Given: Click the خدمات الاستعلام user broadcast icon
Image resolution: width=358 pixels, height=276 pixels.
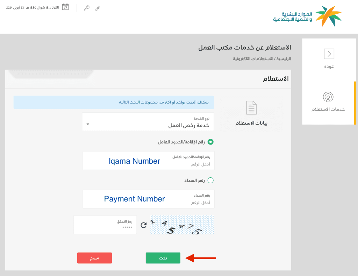Looking at the screenshot, I should click(x=328, y=97).
